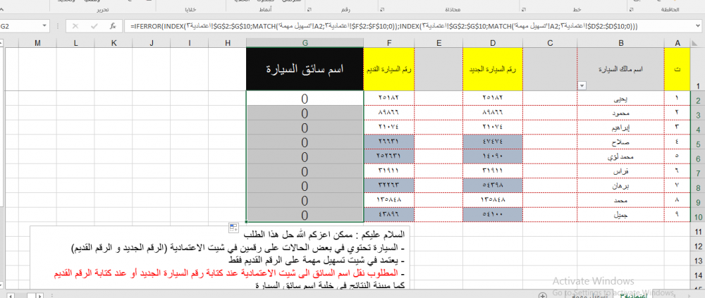Open the 'خط' group dialog launcher
This screenshot has width=705, height=298.
[522, 9]
